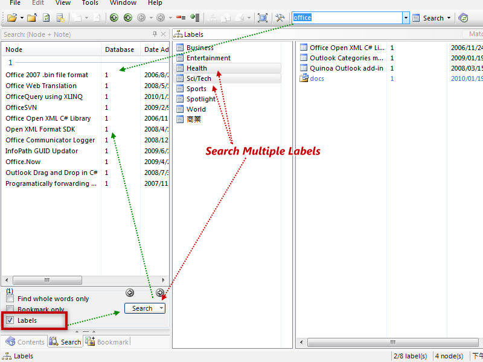Select 'Open XML Format SDK' result
This screenshot has height=362, width=483.
pos(40,129)
